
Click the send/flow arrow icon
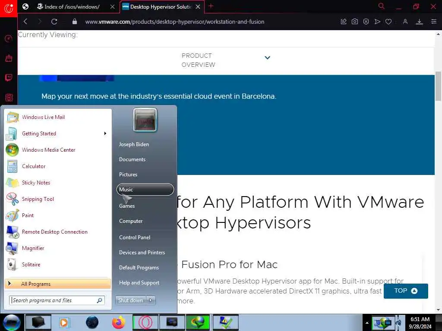(x=377, y=22)
